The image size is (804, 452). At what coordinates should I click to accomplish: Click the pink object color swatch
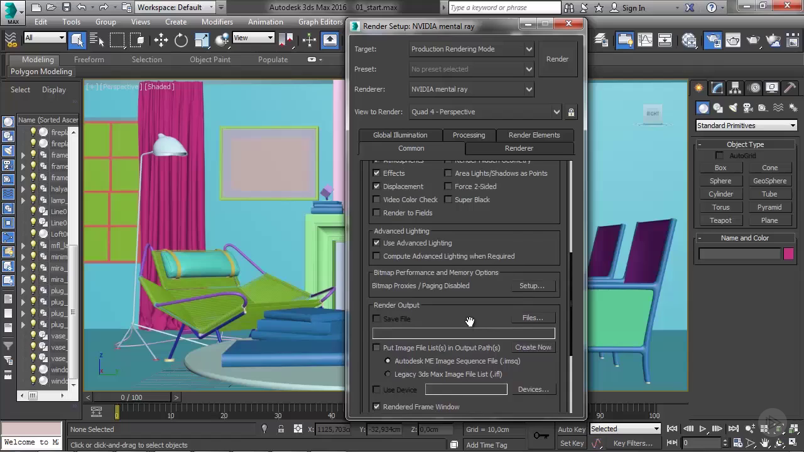pos(788,254)
